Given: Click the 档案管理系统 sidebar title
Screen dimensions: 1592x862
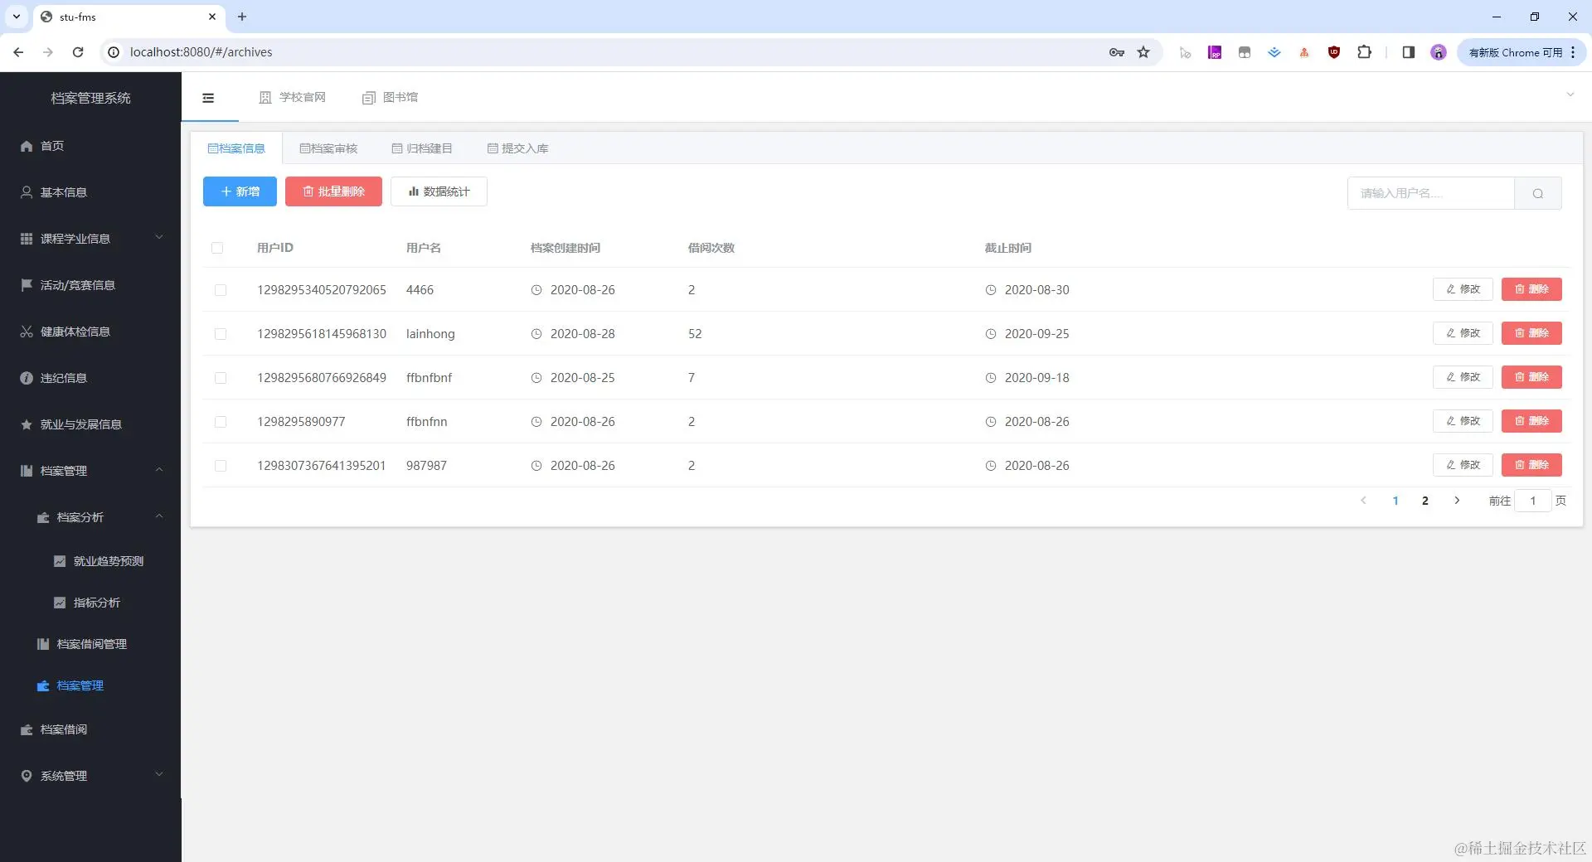Looking at the screenshot, I should 90,98.
